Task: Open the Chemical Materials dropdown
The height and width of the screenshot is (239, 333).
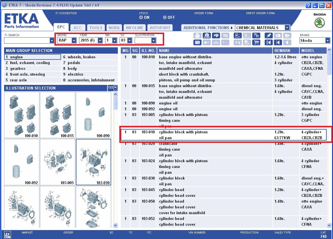Action: [x=287, y=28]
